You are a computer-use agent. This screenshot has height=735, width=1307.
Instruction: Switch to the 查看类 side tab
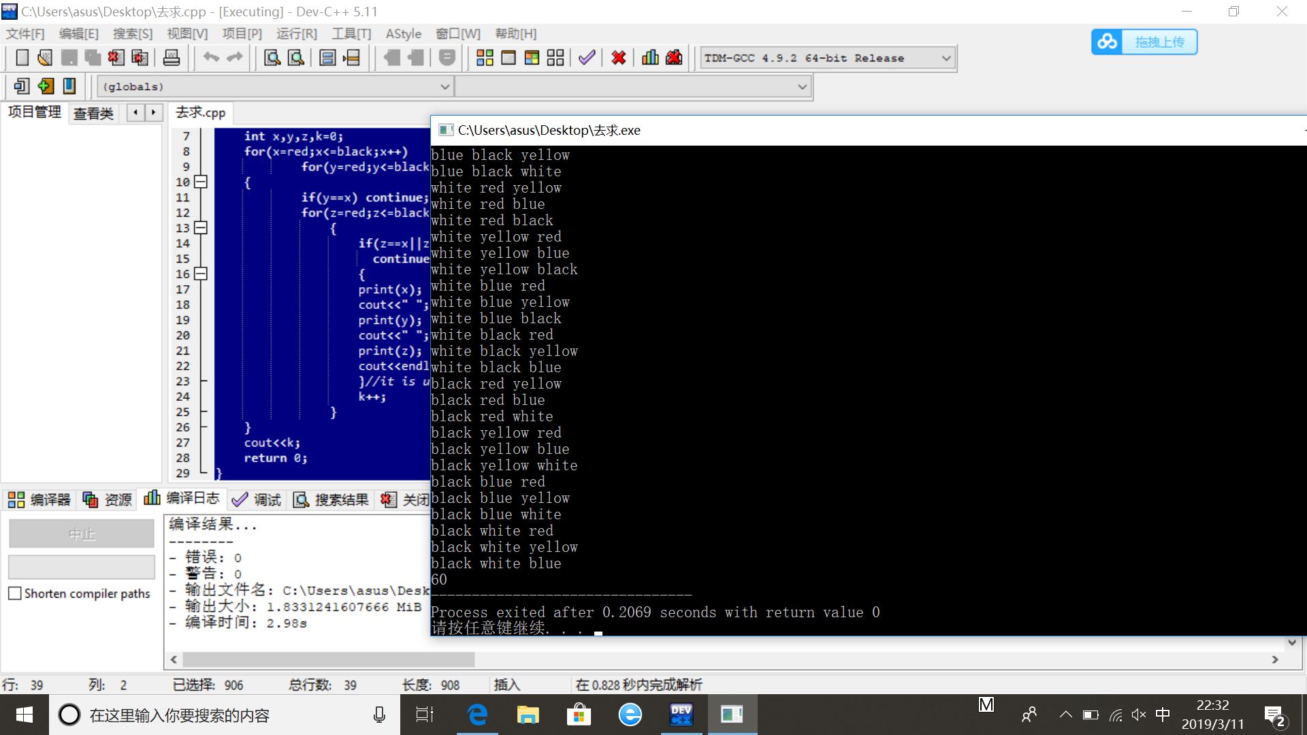(93, 114)
